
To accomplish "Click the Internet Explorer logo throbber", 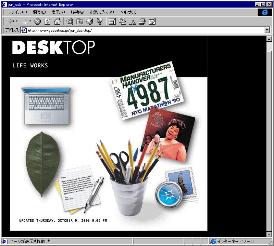I will pos(264,12).
